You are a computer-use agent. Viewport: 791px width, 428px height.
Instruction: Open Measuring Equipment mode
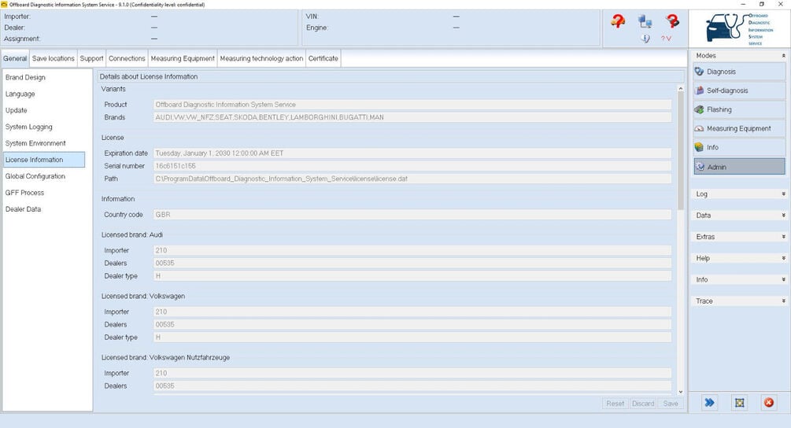coord(740,128)
